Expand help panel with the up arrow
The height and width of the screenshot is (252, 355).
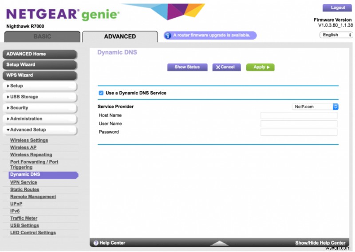[x=219, y=243]
